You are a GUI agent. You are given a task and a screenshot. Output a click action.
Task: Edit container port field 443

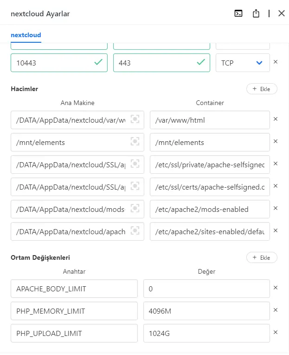161,63
